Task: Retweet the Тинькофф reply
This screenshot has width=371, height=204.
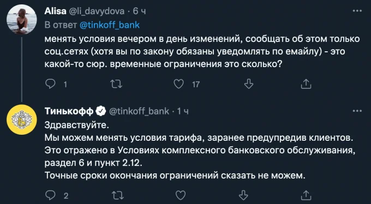Action: coord(118,195)
